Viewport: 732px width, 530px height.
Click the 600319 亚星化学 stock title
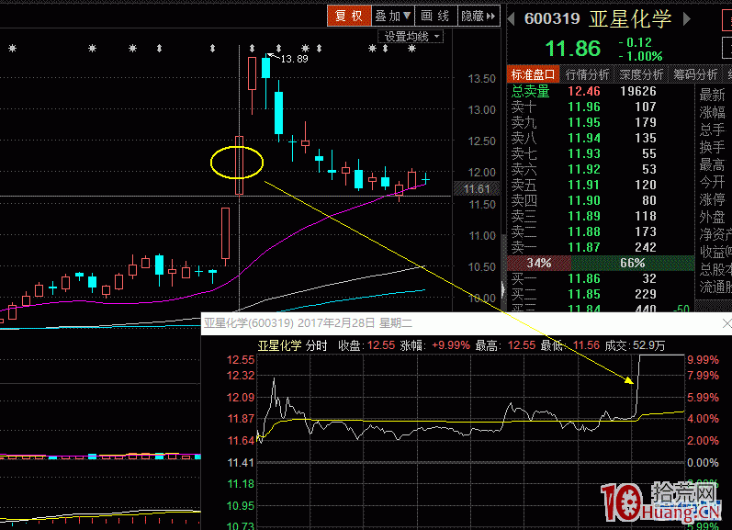coord(598,19)
